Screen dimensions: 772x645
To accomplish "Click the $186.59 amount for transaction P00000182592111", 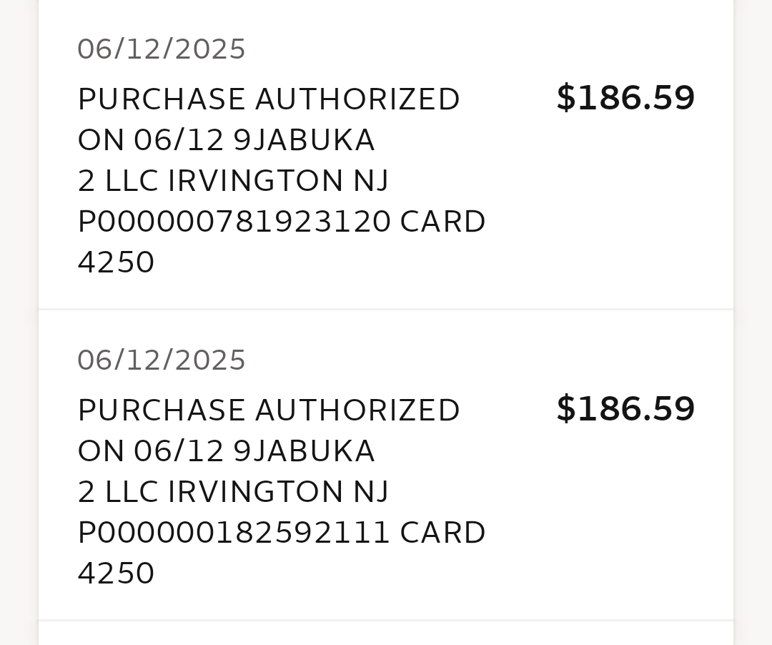I will tap(625, 410).
